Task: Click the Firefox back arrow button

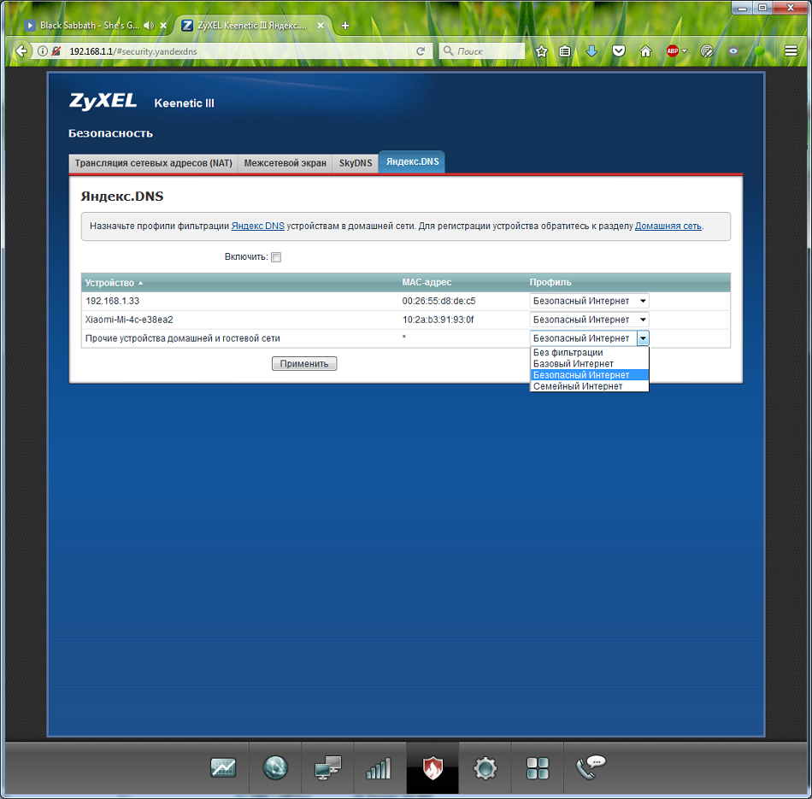Action: (21, 50)
